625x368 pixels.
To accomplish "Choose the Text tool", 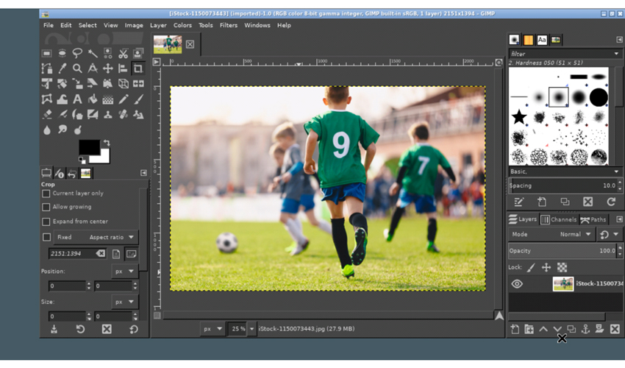I will click(77, 99).
